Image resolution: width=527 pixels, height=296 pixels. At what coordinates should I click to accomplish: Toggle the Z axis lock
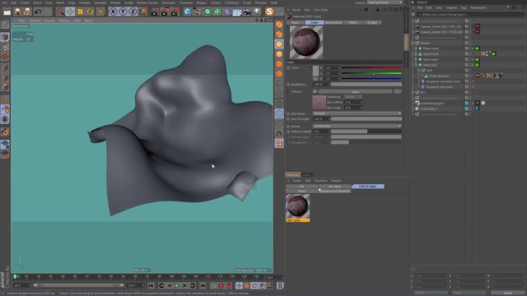tap(133, 12)
